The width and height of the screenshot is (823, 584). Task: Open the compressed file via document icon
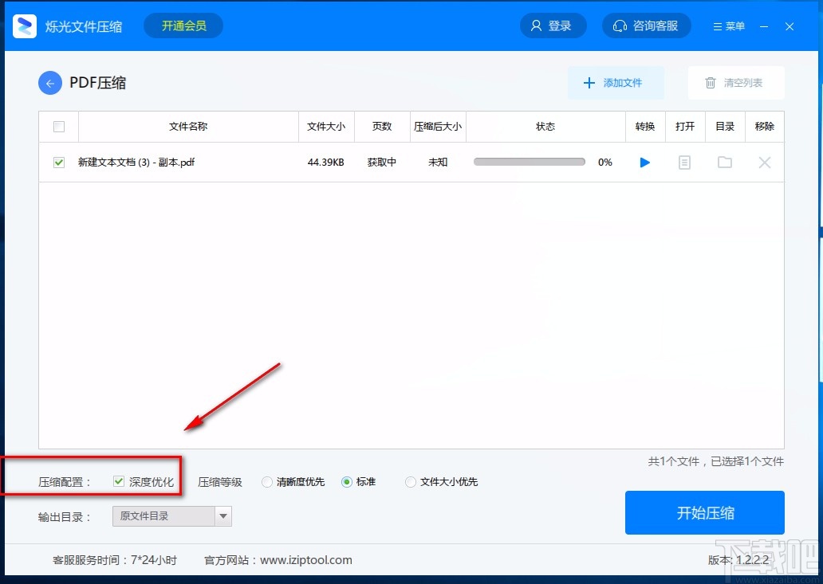684,163
